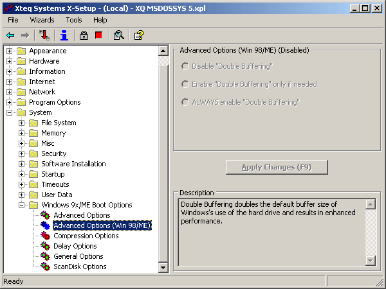
Task: Click gear icon beside ScanDisk Options
Action: pyautogui.click(x=45, y=267)
